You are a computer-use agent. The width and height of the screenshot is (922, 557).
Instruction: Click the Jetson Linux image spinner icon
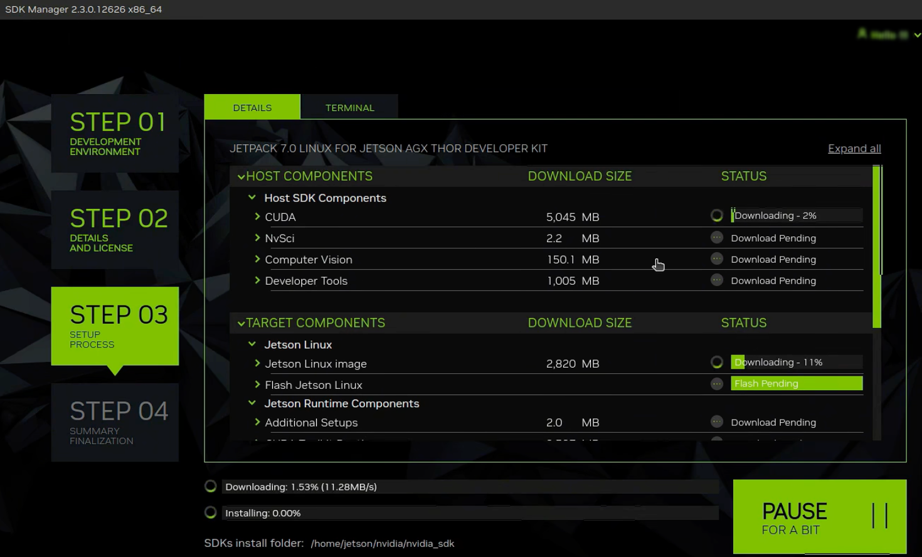tap(717, 363)
